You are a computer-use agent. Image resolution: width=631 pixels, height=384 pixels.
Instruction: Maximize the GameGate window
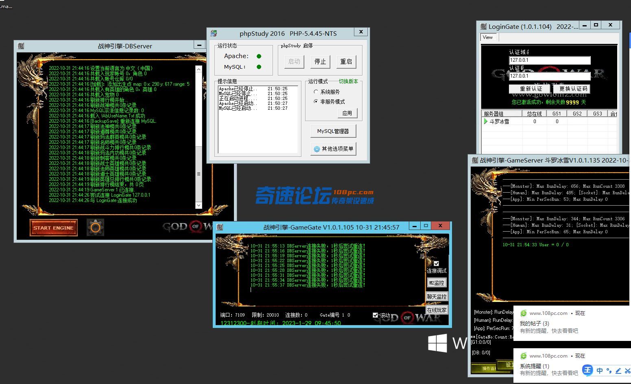tap(426, 226)
